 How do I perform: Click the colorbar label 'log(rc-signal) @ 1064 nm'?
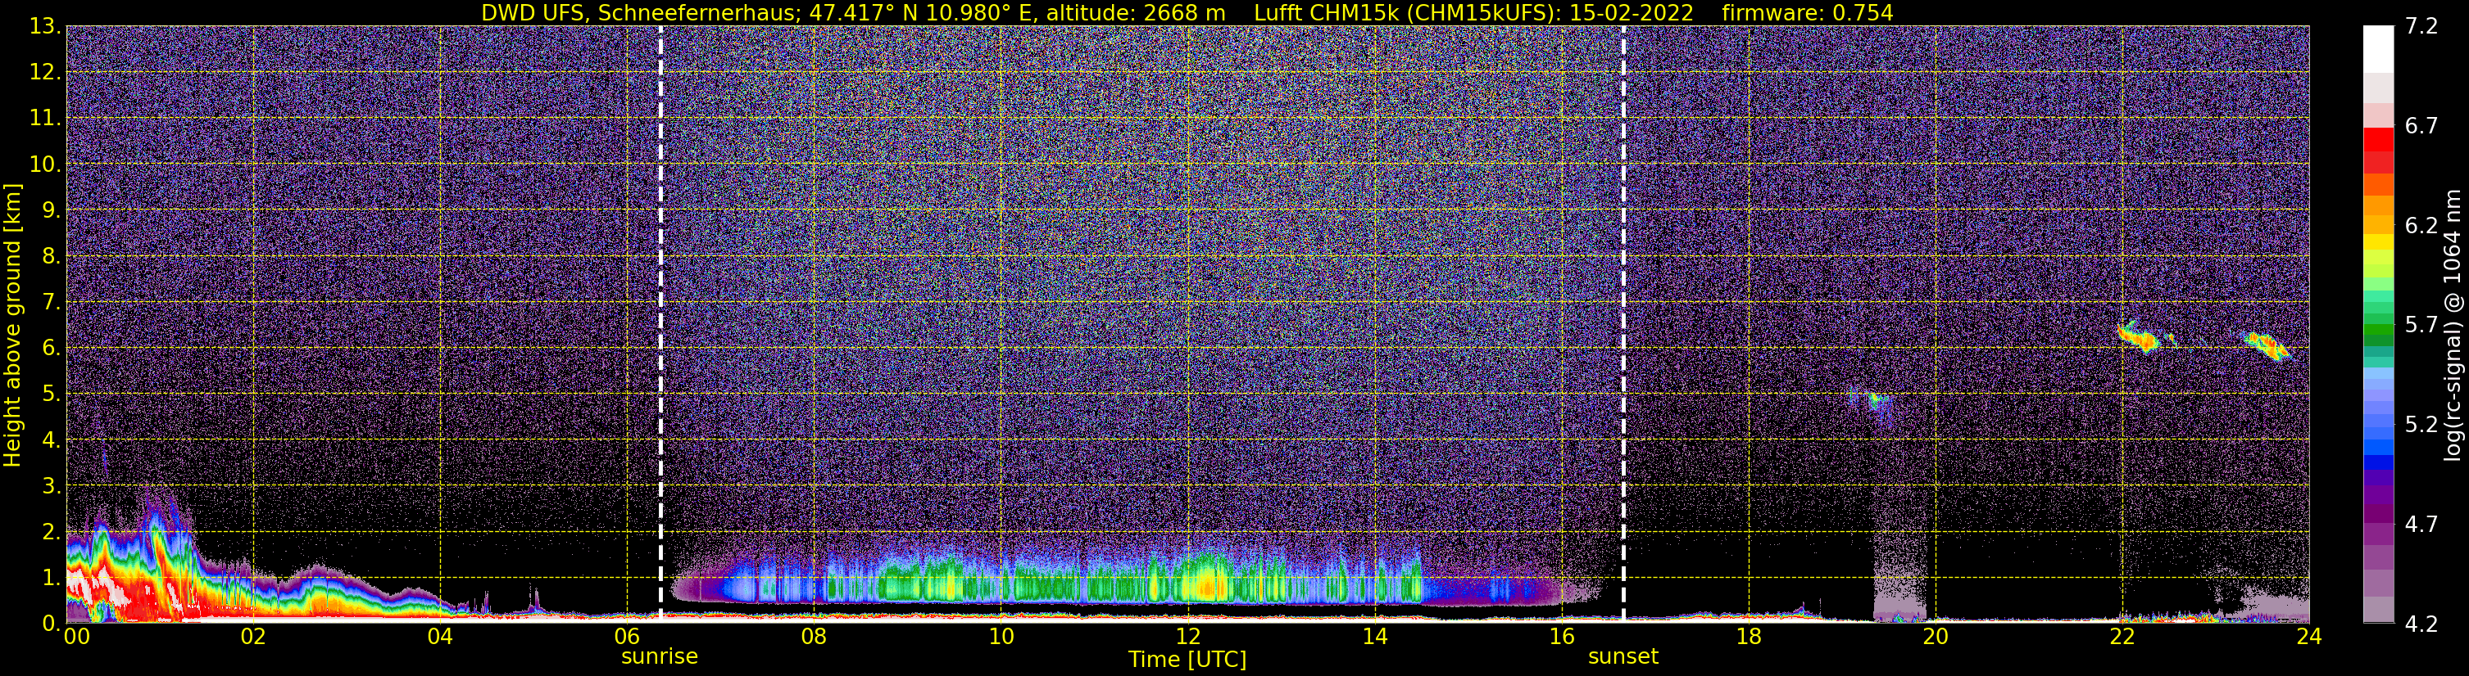point(2451,325)
